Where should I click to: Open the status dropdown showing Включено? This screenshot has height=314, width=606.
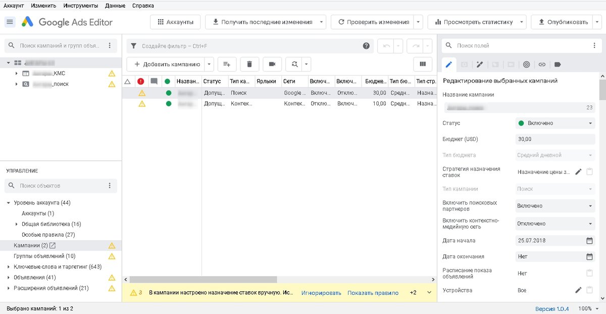point(555,123)
